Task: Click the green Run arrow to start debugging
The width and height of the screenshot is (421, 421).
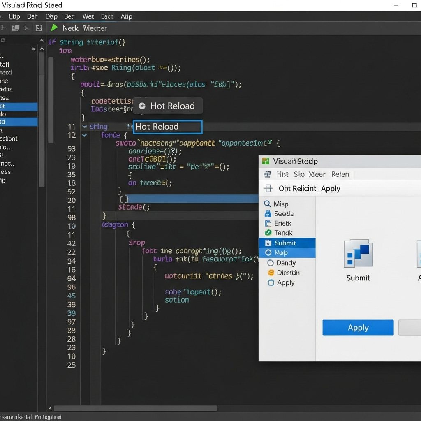Action: tap(53, 28)
